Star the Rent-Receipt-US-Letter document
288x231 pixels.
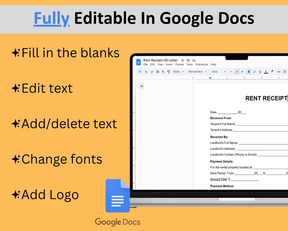182,60
